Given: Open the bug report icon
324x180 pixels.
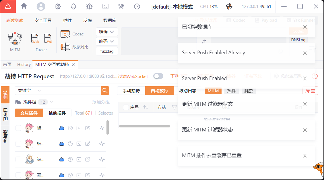Looking at the screenshot, I should (x=89, y=6).
